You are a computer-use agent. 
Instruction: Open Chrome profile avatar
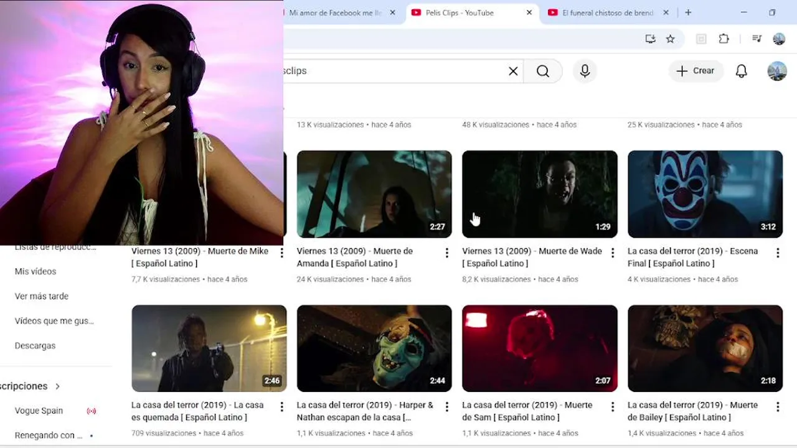tap(779, 39)
